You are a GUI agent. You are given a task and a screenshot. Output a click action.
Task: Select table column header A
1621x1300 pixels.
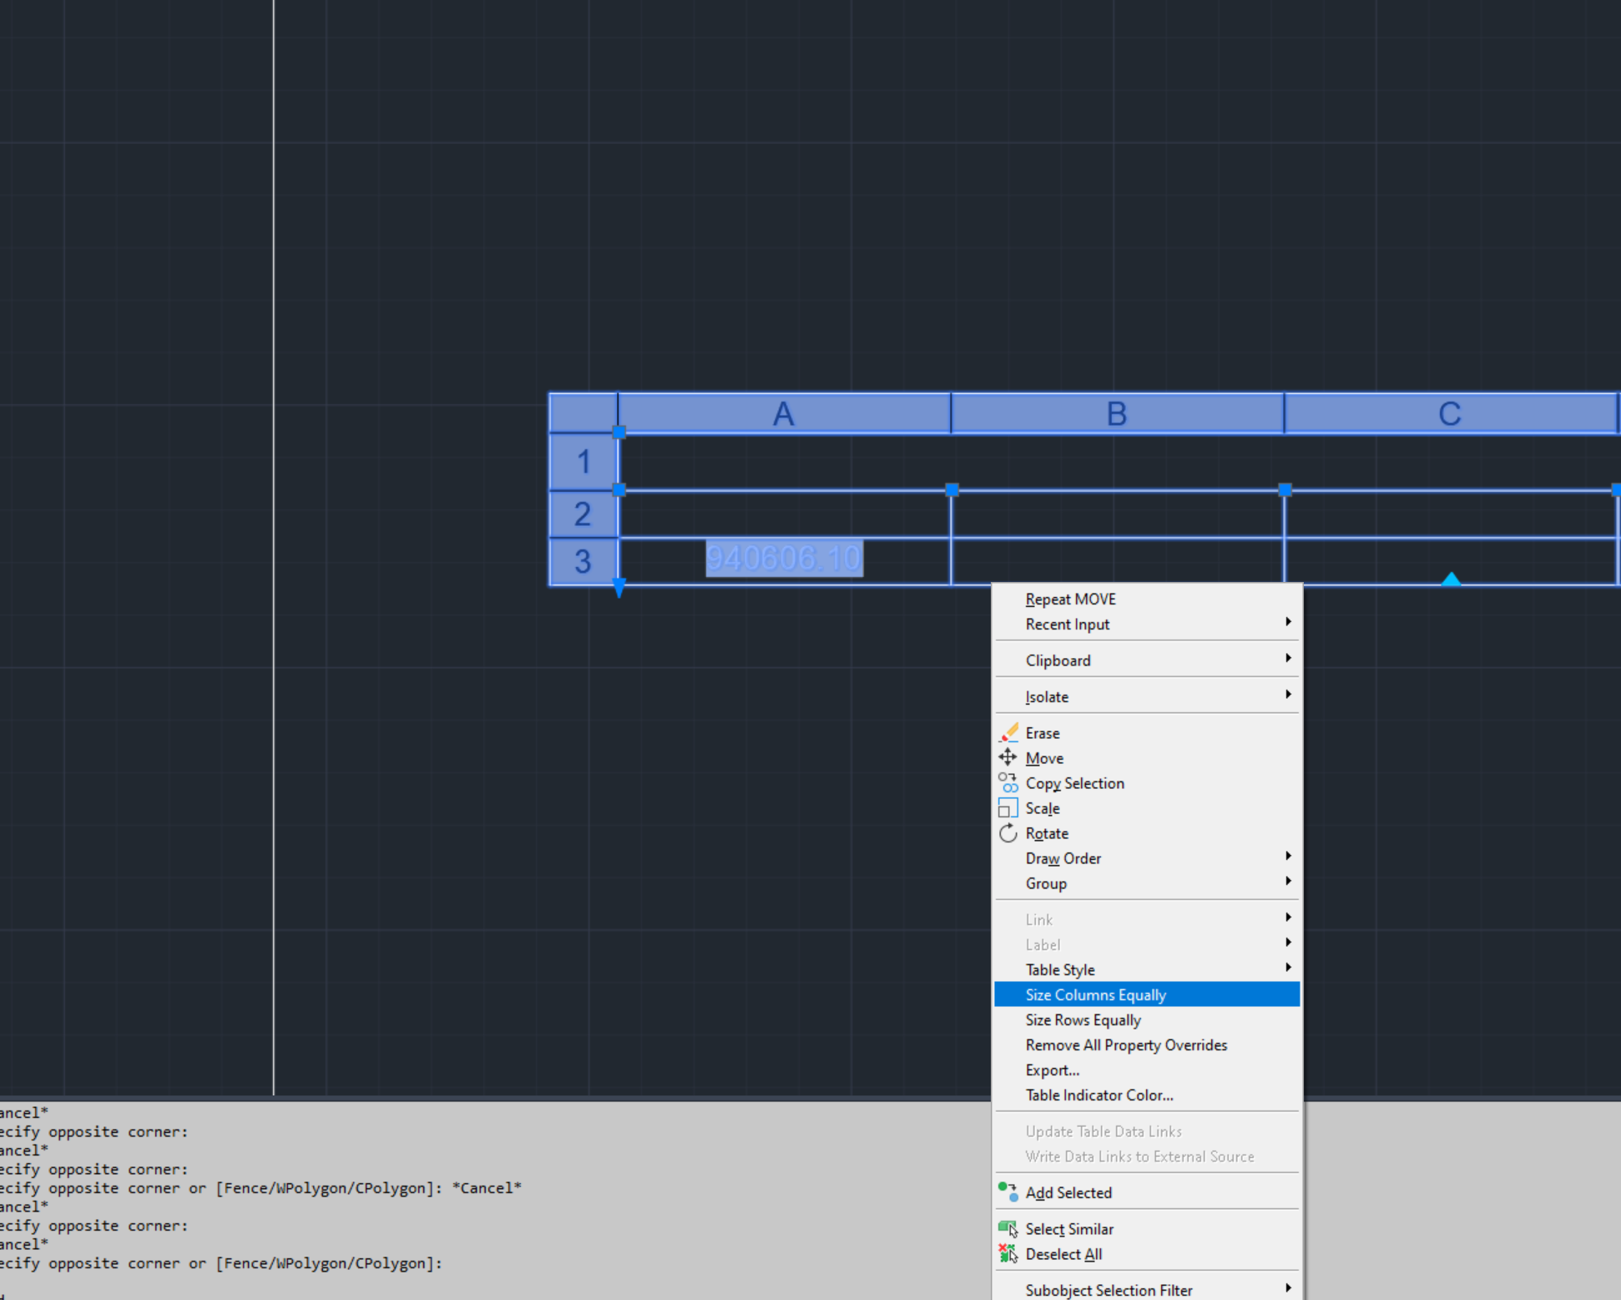tap(783, 413)
